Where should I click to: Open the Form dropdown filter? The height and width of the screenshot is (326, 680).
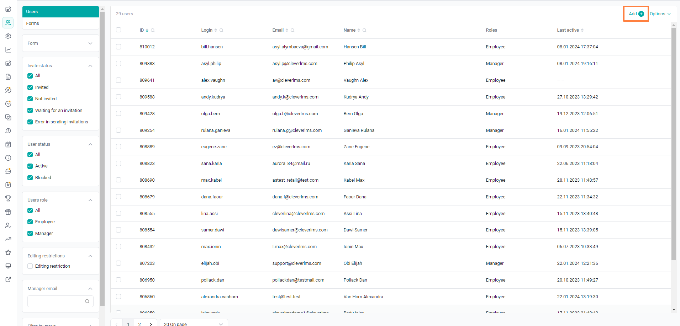pos(60,43)
